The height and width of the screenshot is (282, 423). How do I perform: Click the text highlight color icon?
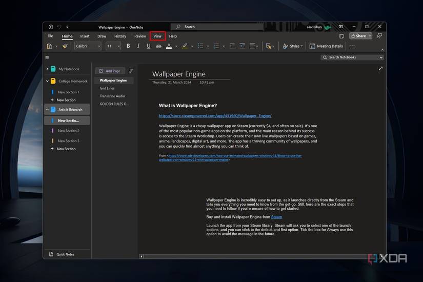(x=185, y=46)
